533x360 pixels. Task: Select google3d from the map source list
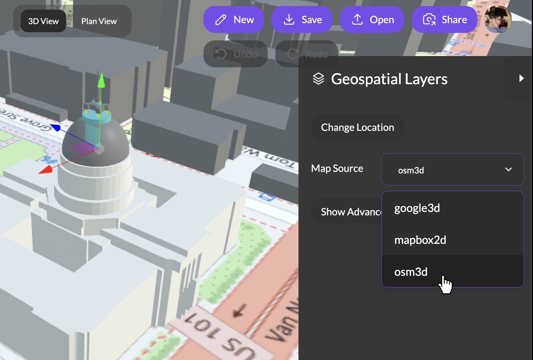(417, 208)
